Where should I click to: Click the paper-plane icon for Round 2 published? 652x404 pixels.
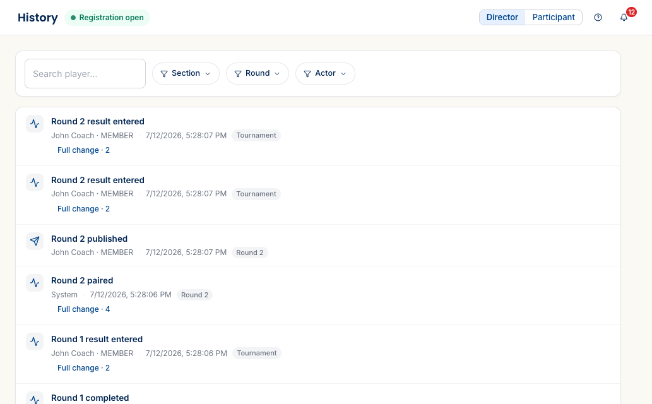[x=35, y=241]
